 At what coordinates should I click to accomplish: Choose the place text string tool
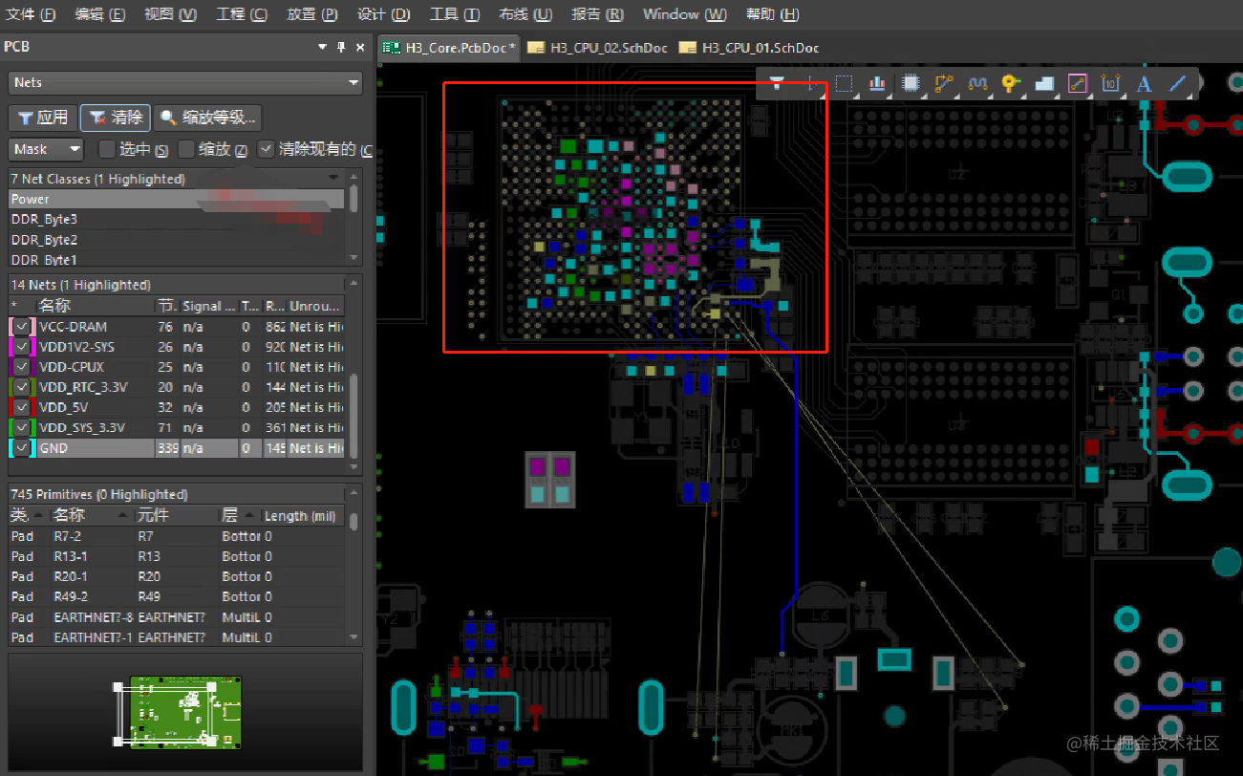[1144, 83]
